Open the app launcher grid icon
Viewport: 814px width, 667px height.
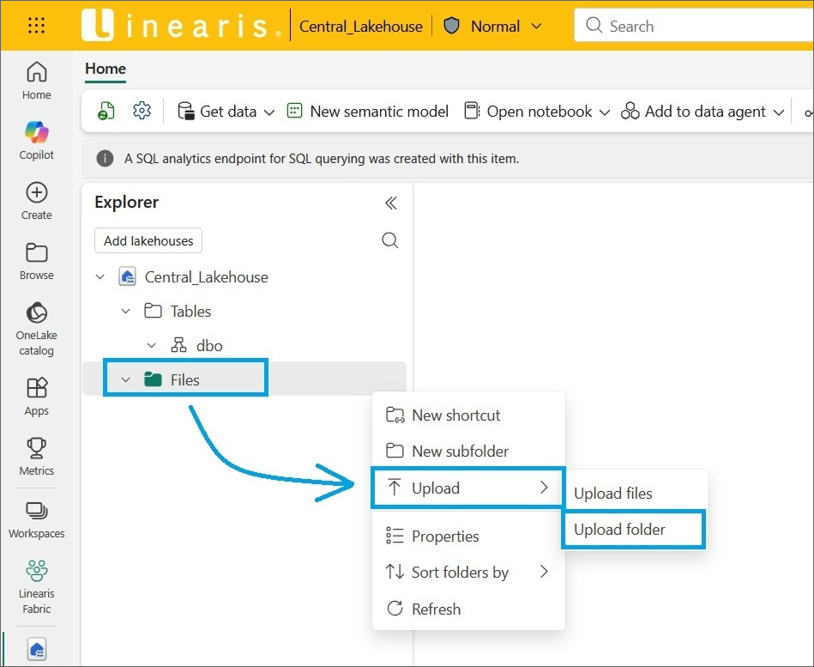(36, 26)
